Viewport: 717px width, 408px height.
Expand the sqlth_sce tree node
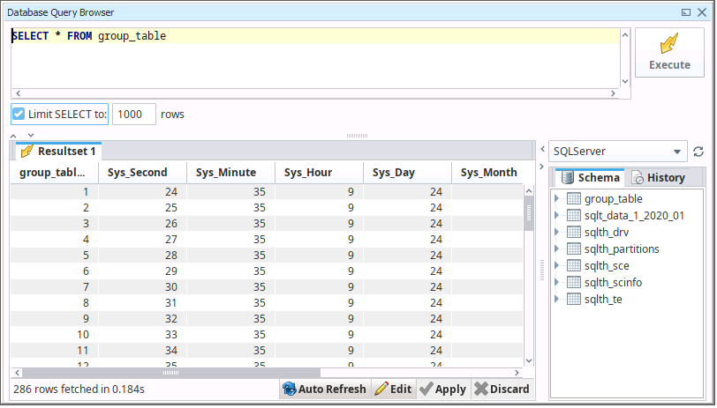coord(556,265)
